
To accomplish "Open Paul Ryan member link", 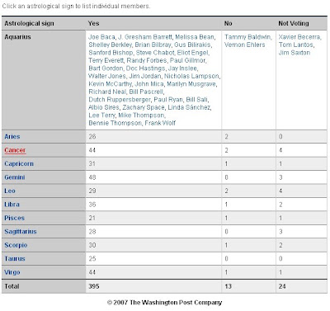I will pos(168,100).
